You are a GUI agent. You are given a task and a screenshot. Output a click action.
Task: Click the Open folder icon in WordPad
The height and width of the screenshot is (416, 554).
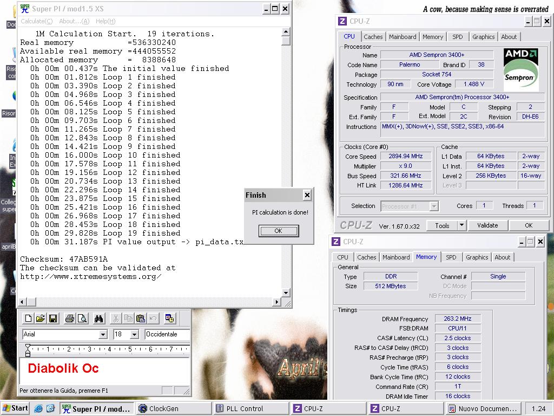click(41, 318)
